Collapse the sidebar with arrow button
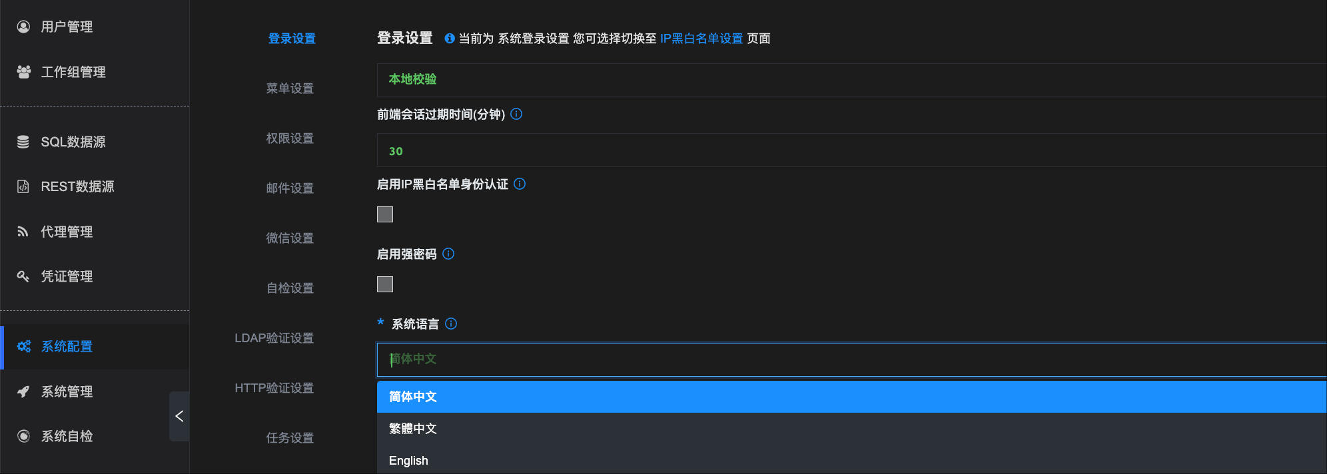 click(x=179, y=416)
